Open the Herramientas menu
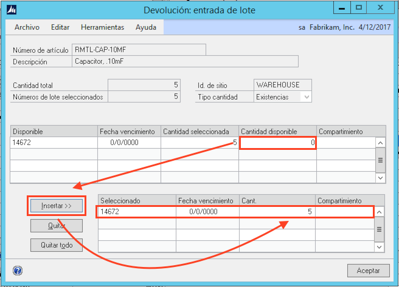This screenshot has width=399, height=287. point(102,27)
